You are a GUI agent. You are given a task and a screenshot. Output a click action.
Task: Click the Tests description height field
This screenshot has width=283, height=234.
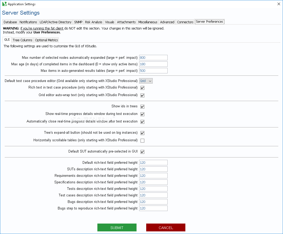click(153, 189)
